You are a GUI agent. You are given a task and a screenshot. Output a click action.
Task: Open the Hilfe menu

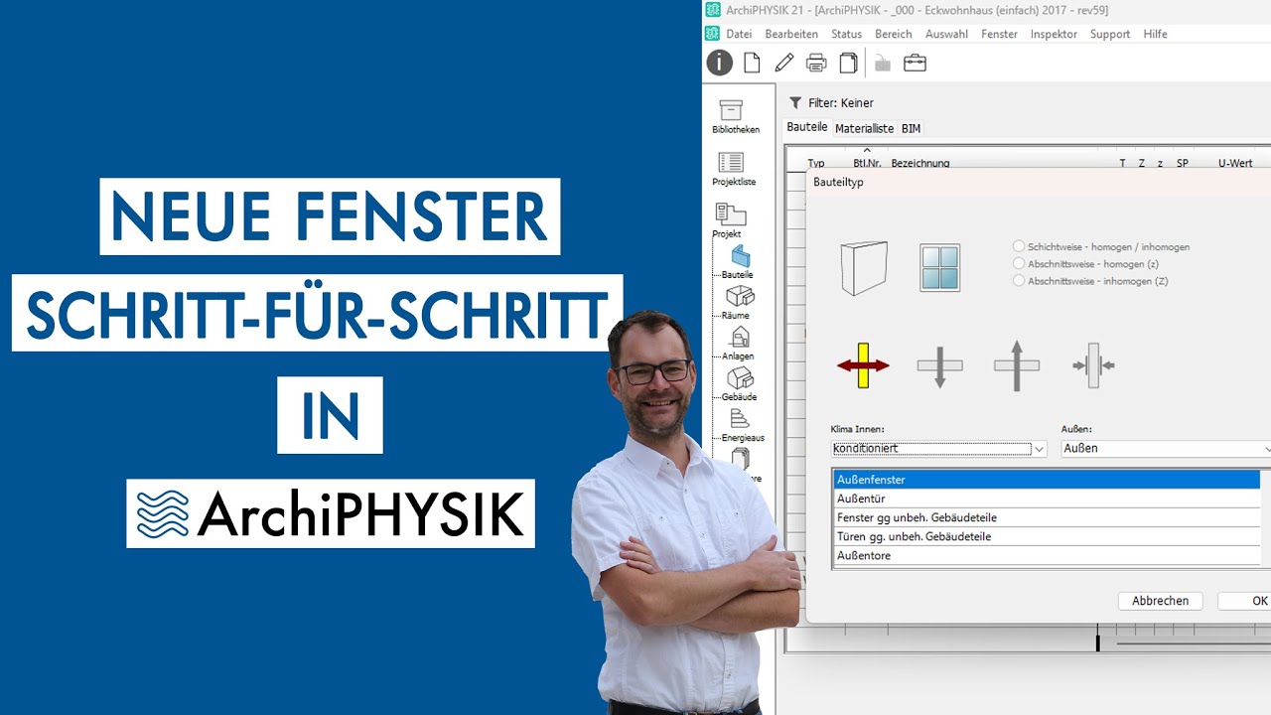pos(1155,34)
